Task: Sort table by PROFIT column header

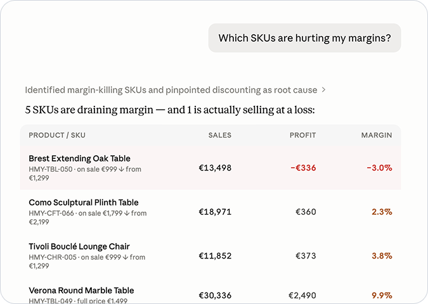Action: coord(302,136)
